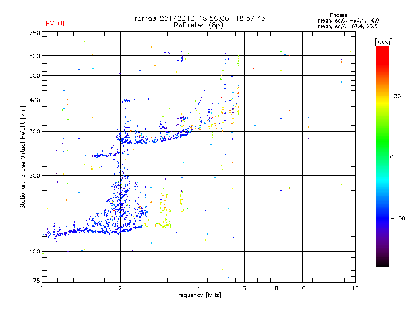This screenshot has width=418, height=314.
Task: Click the y-axis tick label '200'
Action: (x=34, y=176)
